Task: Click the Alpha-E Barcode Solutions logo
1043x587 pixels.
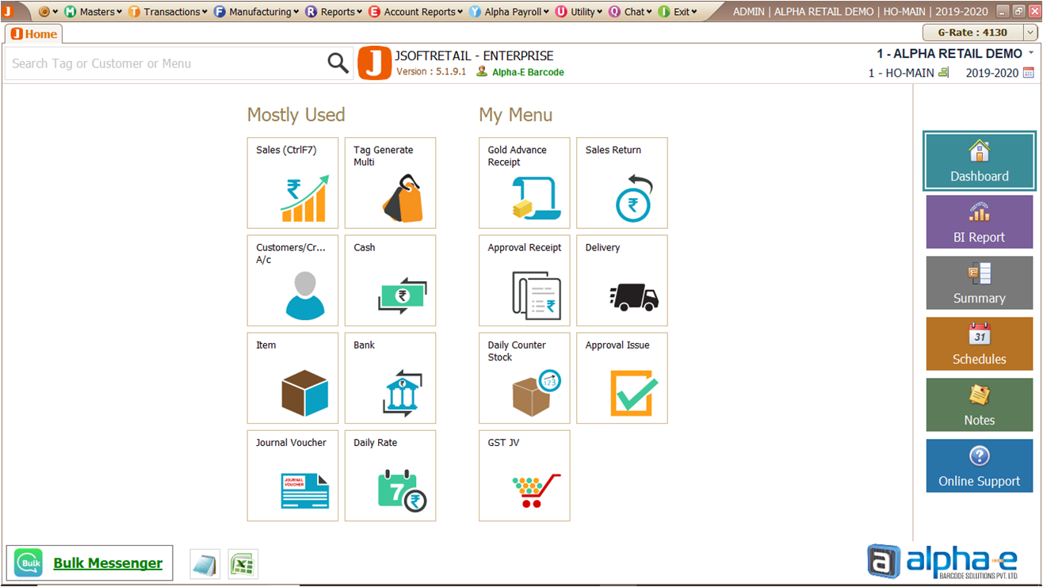Action: (x=942, y=561)
